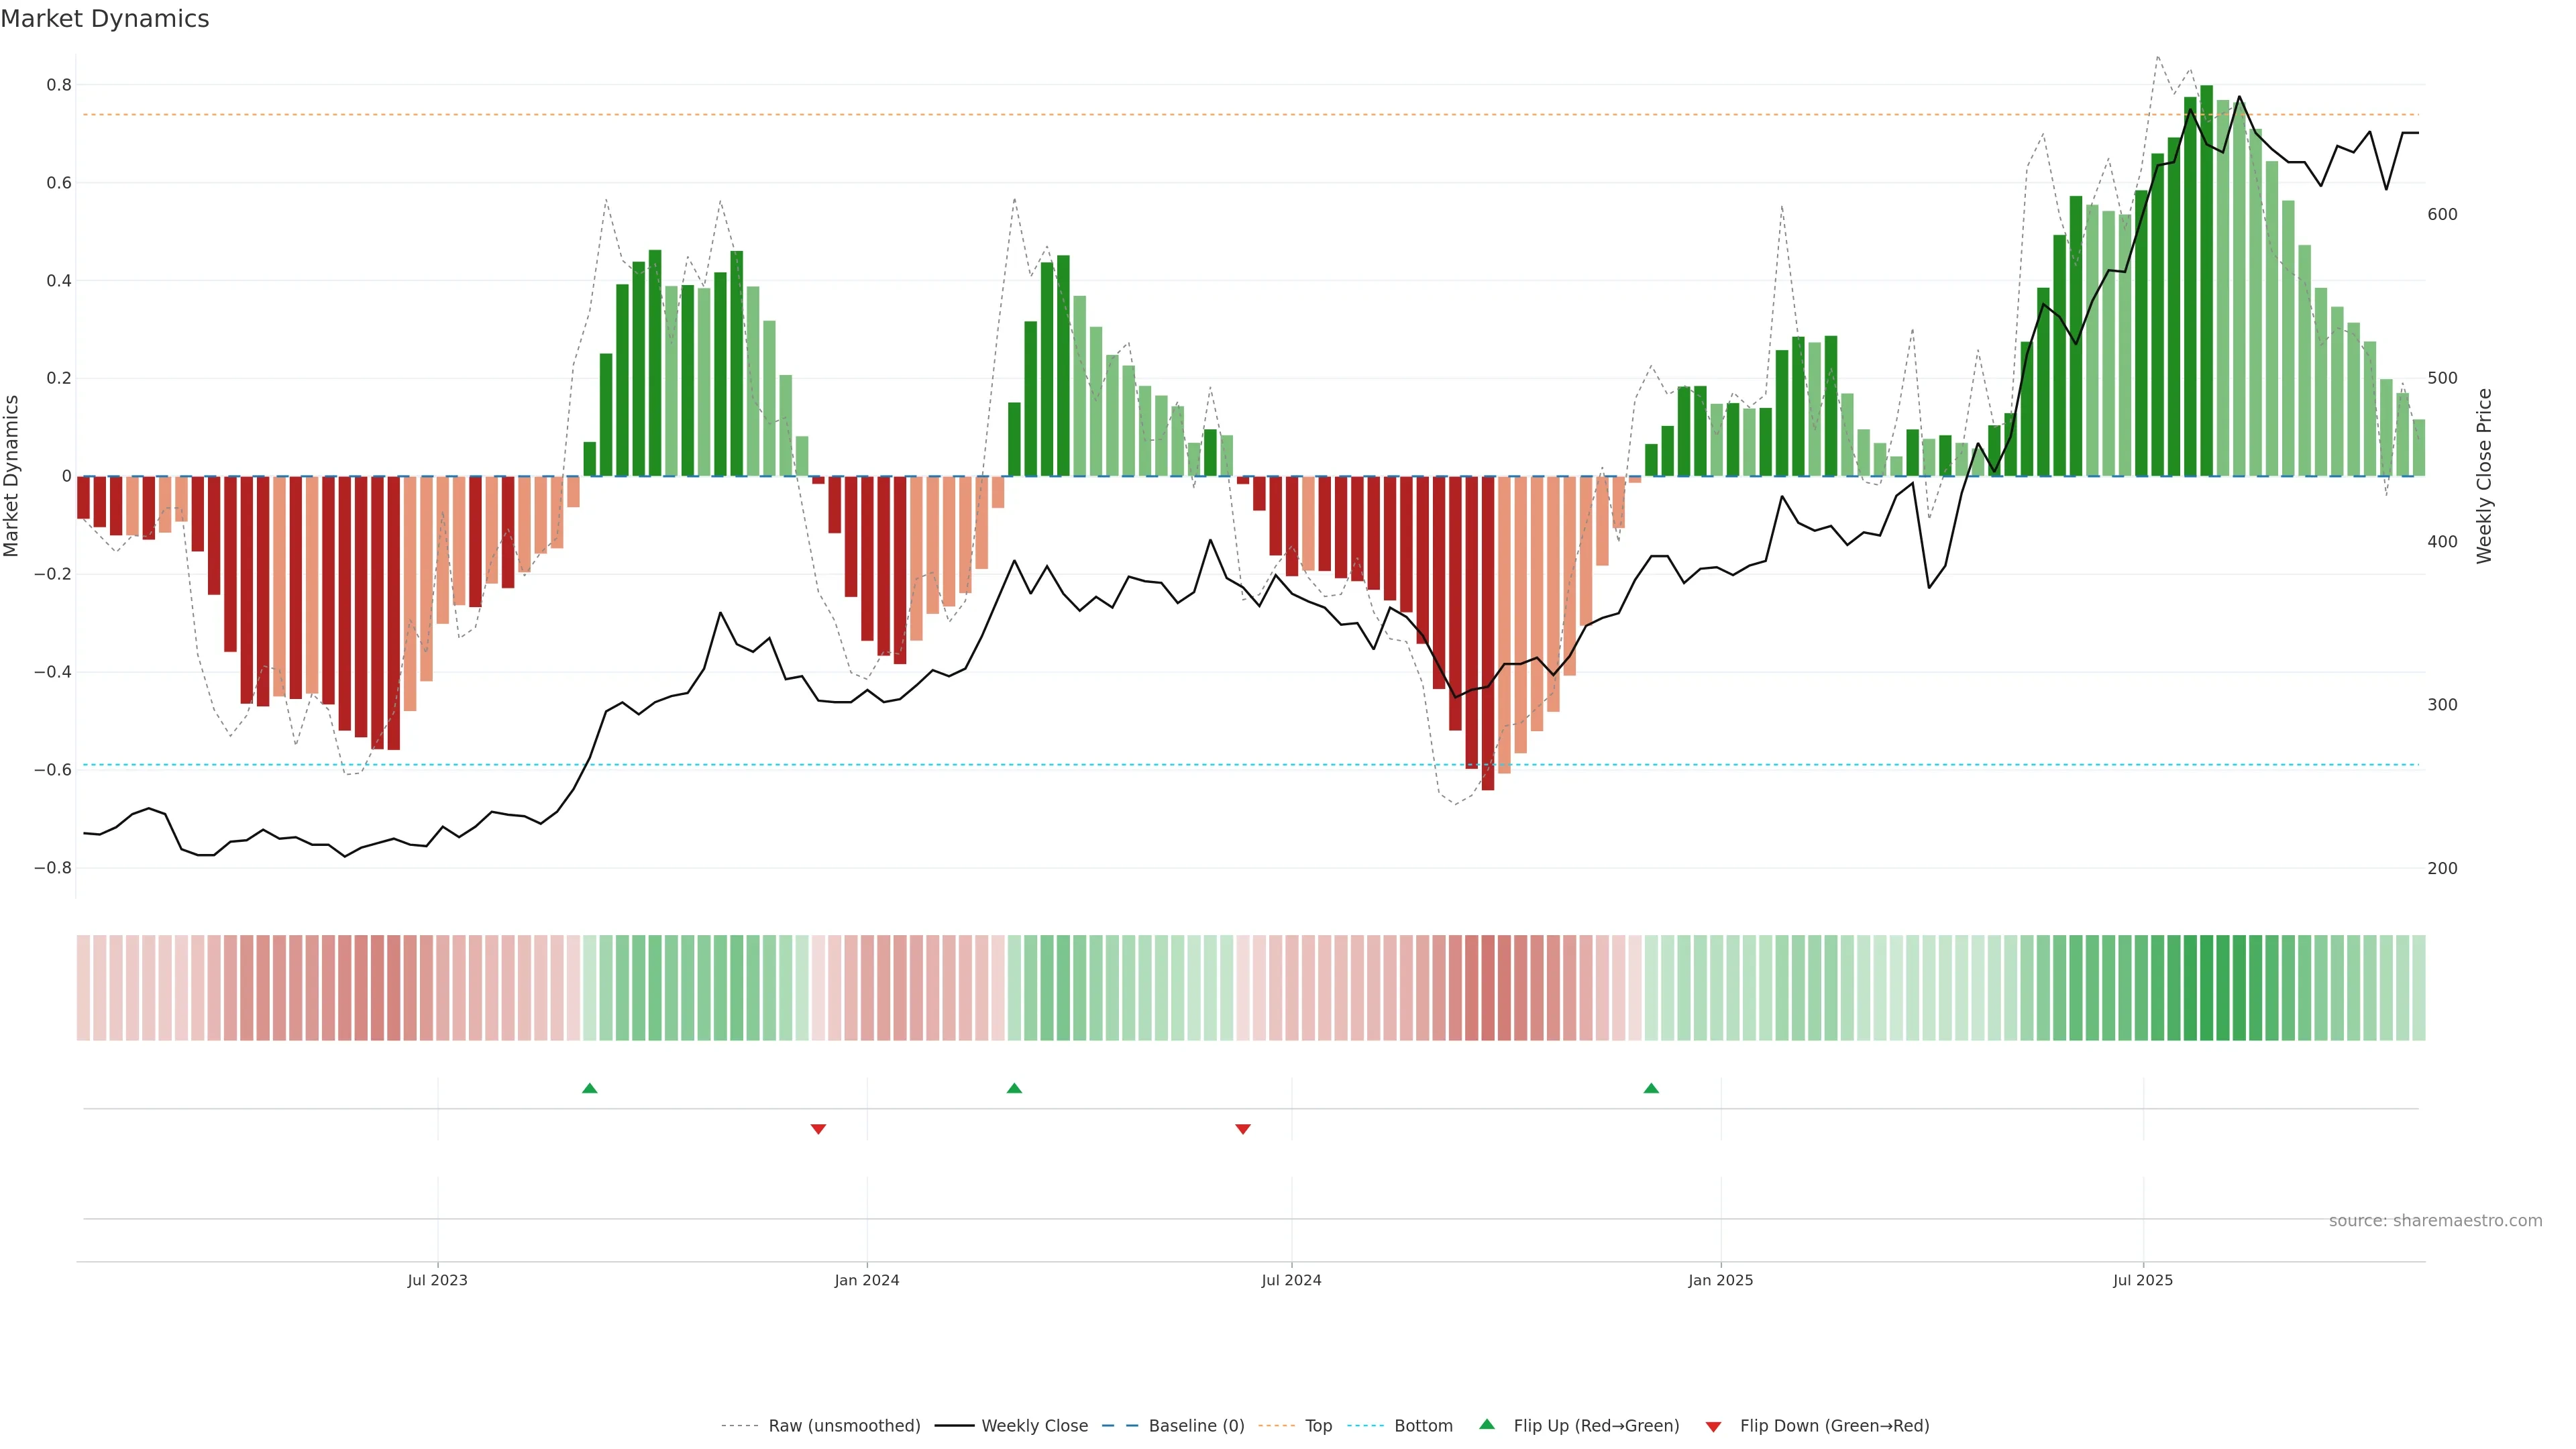Click the red flip-down marker before Jan 2024
2576x1449 pixels.
coord(818,1129)
